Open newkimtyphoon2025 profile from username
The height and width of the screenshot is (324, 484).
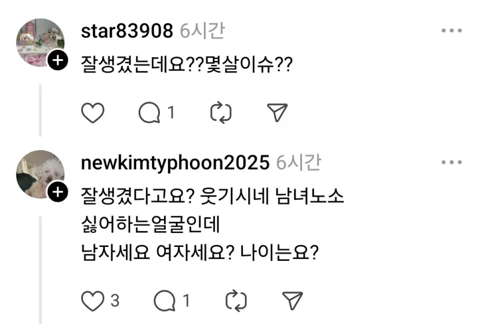click(175, 163)
